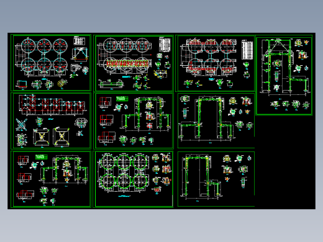This screenshot has width=323, height=242.
Task: Select the sheet with red hatching on upper tanks
Action: tap(215, 63)
